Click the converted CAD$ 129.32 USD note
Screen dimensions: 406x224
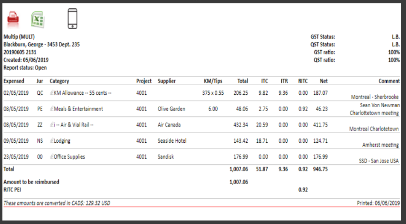[57, 203]
